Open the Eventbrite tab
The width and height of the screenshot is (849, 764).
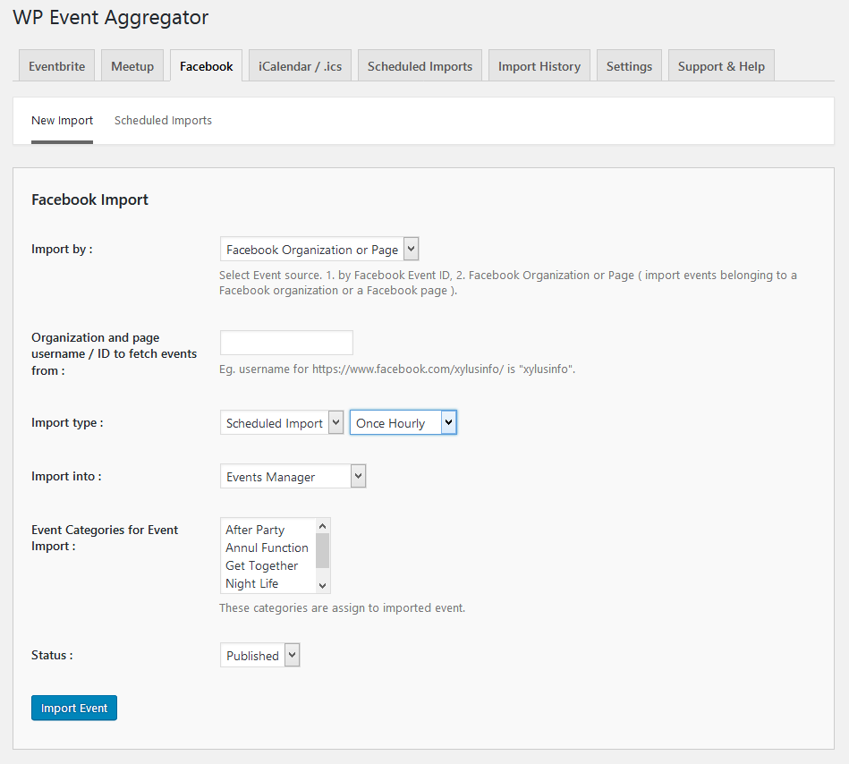pyautogui.click(x=57, y=66)
